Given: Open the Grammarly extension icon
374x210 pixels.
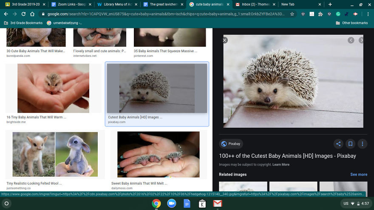Looking at the screenshot, I should tap(338, 14).
